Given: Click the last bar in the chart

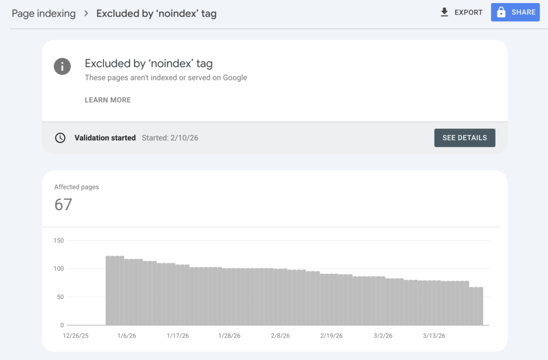Looking at the screenshot, I should (481, 306).
